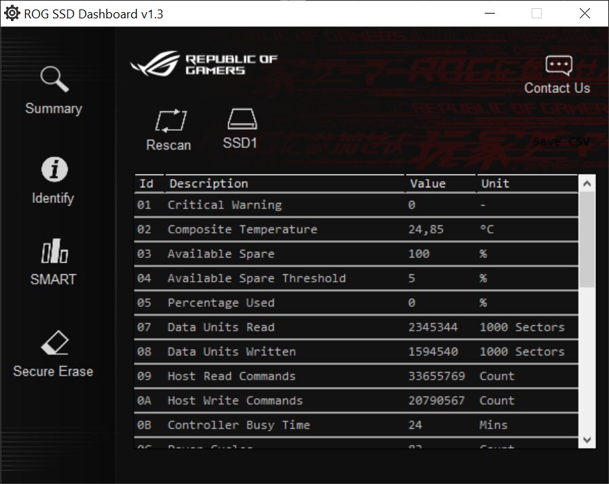Click the value 33655769

click(437, 376)
